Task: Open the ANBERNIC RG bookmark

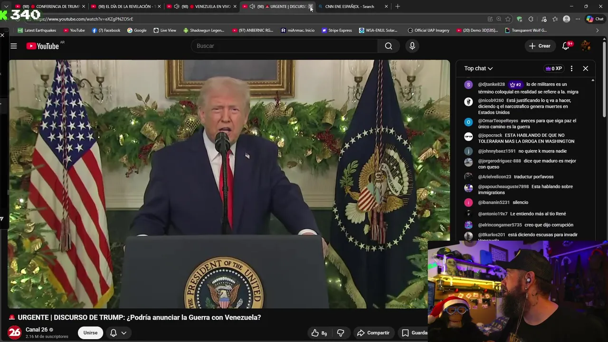Action: (x=253, y=30)
